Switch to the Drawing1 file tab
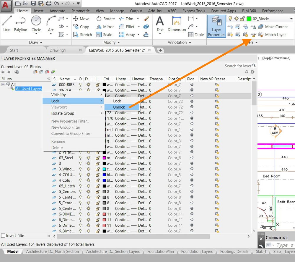 point(58,50)
